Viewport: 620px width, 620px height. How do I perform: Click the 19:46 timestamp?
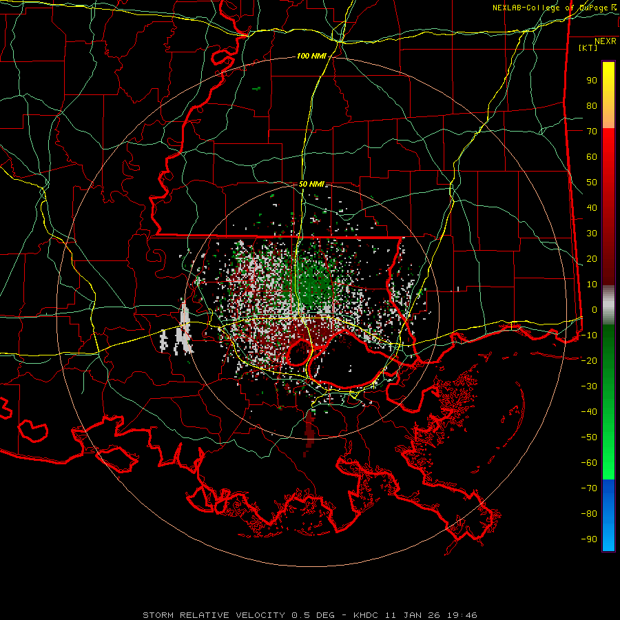pos(462,615)
